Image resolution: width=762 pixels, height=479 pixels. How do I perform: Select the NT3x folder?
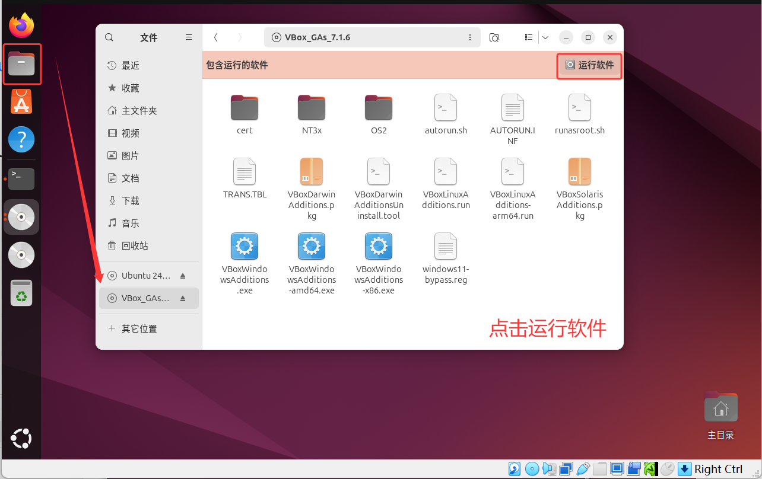click(312, 114)
